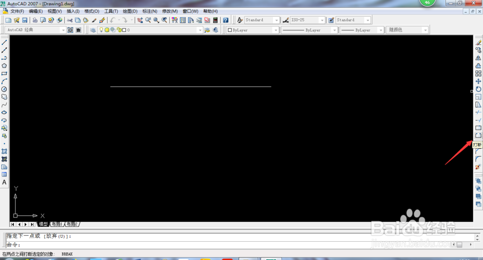Click the Save drawing icon
This screenshot has width=483, height=260.
[25, 20]
